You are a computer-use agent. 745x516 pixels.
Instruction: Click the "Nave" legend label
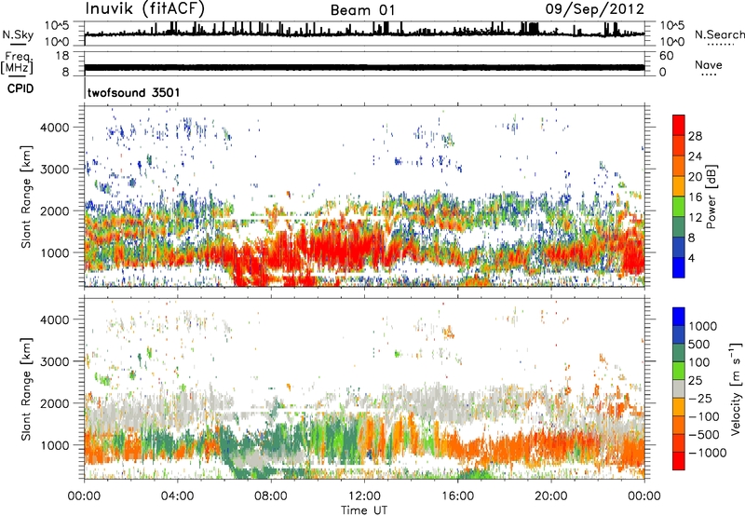(x=709, y=64)
